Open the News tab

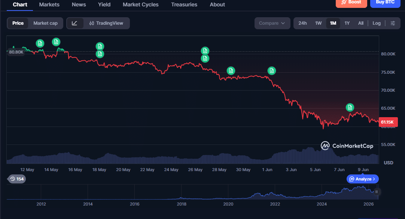pyautogui.click(x=79, y=4)
